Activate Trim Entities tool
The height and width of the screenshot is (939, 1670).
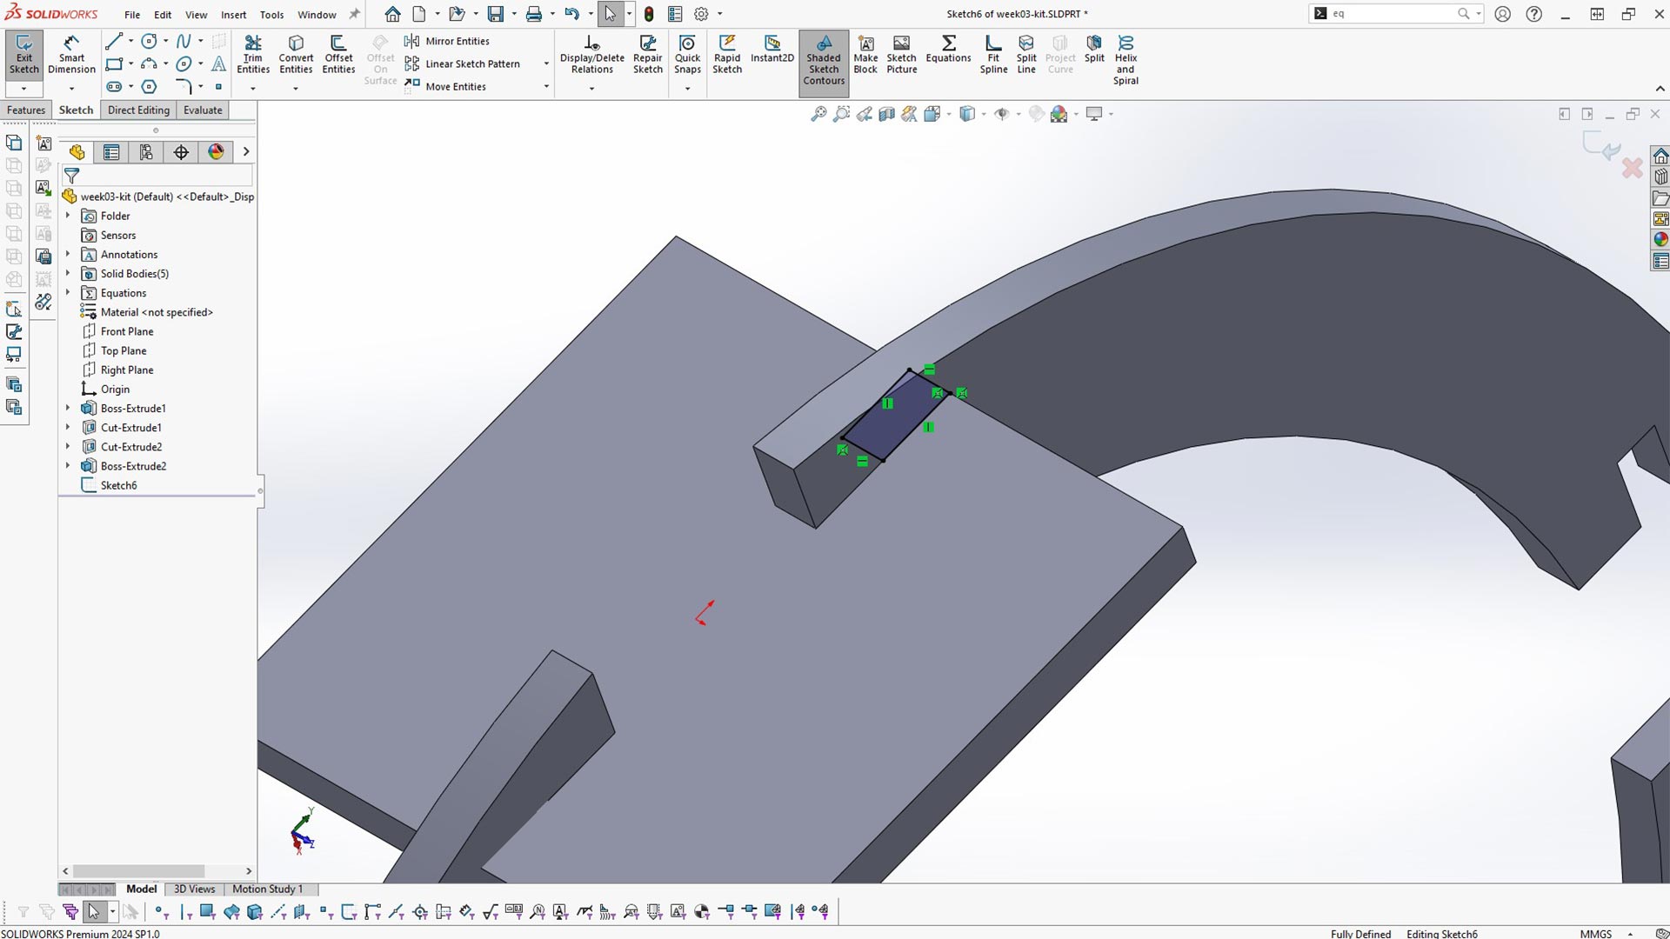(x=253, y=55)
